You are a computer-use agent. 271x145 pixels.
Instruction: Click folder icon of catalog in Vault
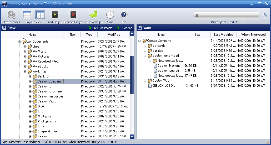tap(150, 51)
